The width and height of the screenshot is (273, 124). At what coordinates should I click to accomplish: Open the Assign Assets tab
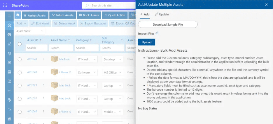[x=35, y=15]
